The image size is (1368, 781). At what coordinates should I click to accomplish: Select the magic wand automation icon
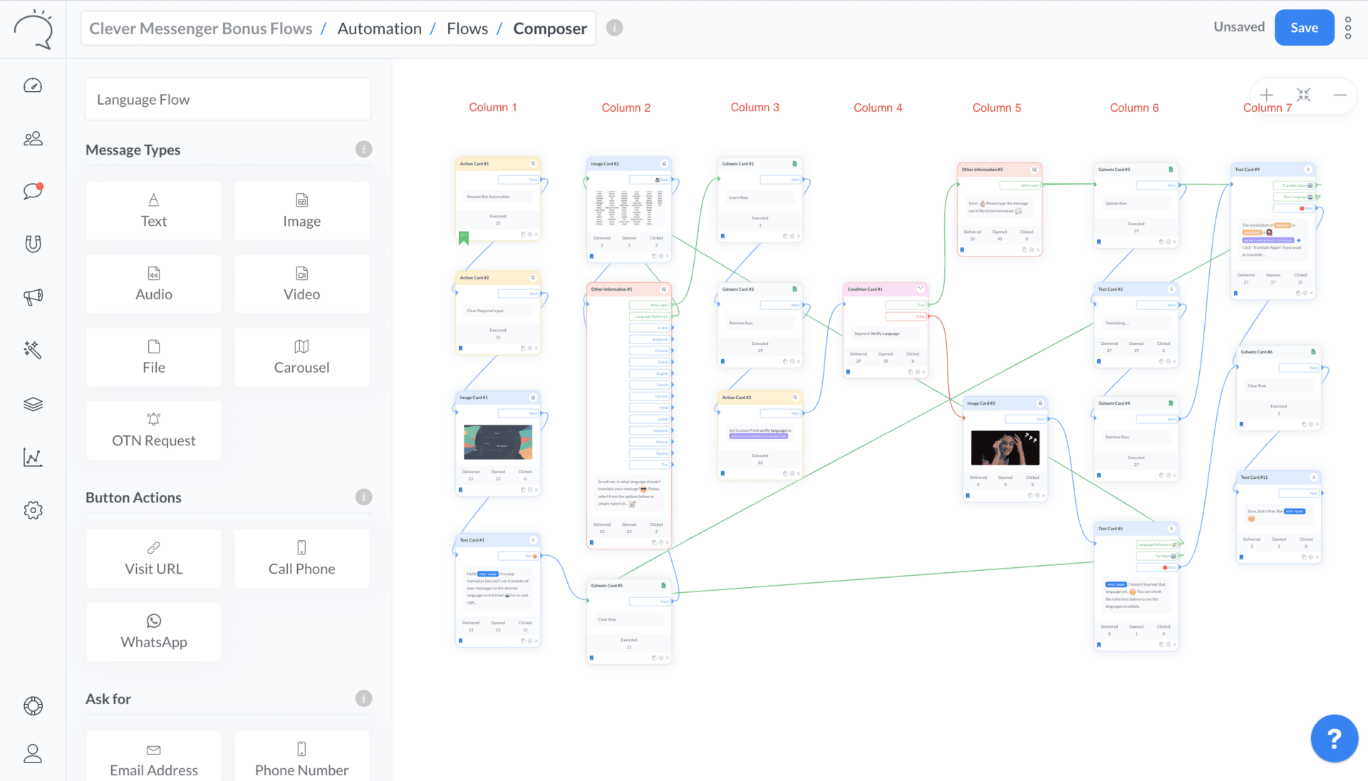[33, 349]
